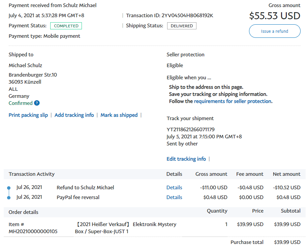Open Details for the refund to Schulz Michael

coord(174,188)
